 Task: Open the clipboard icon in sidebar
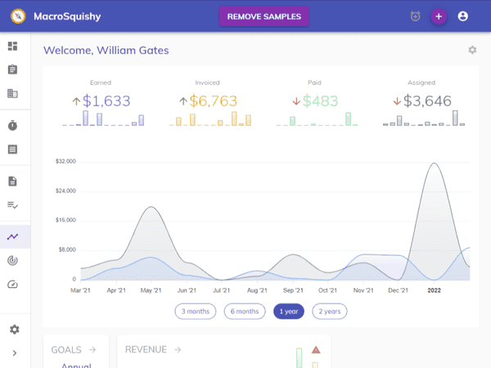pyautogui.click(x=12, y=70)
